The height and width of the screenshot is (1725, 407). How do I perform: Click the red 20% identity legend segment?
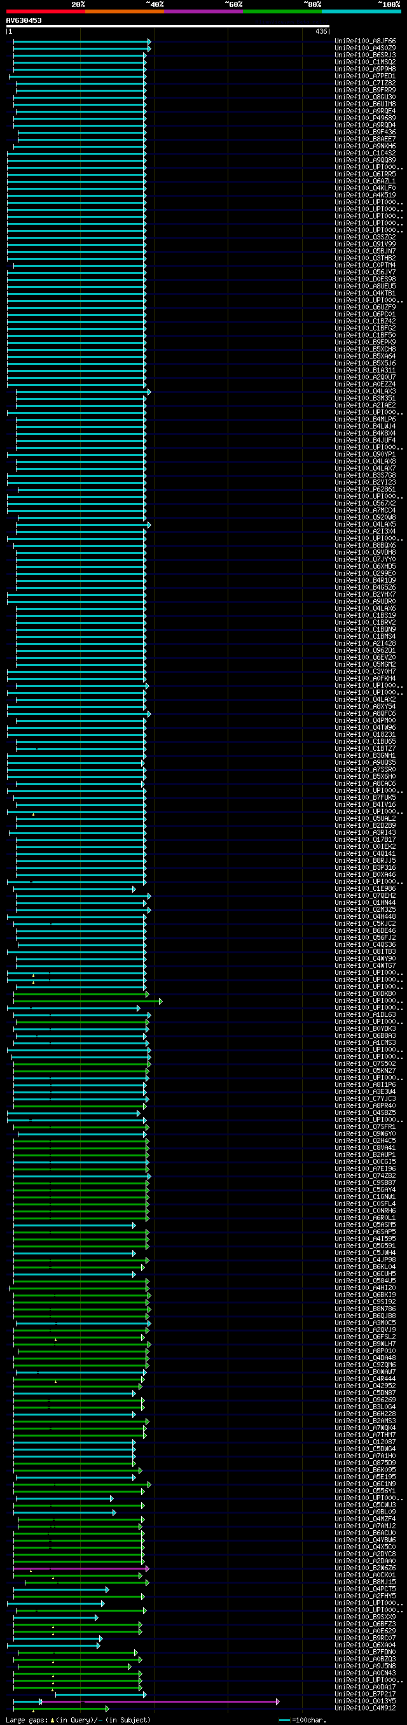[45, 11]
